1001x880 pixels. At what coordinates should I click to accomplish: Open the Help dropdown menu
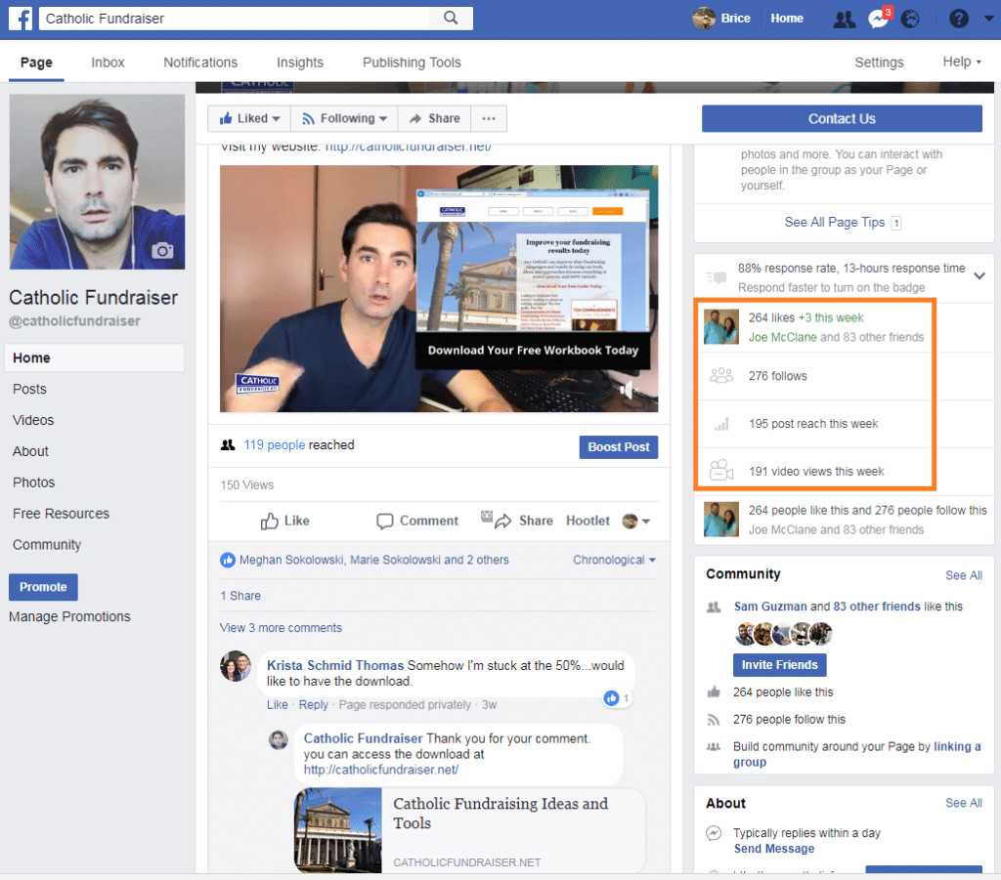[x=962, y=62]
